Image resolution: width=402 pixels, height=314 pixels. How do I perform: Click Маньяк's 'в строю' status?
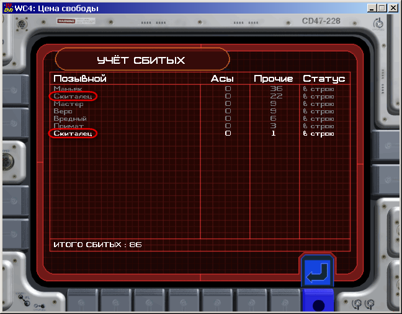[318, 89]
